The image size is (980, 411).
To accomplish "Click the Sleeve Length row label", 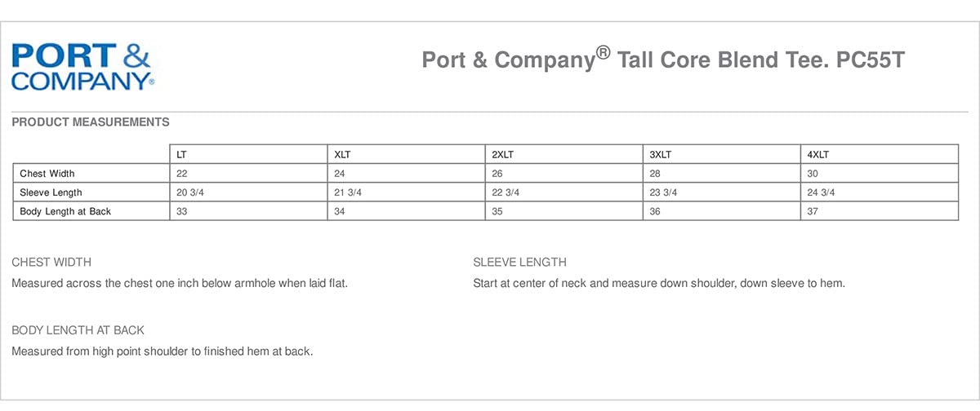I will [x=51, y=192].
